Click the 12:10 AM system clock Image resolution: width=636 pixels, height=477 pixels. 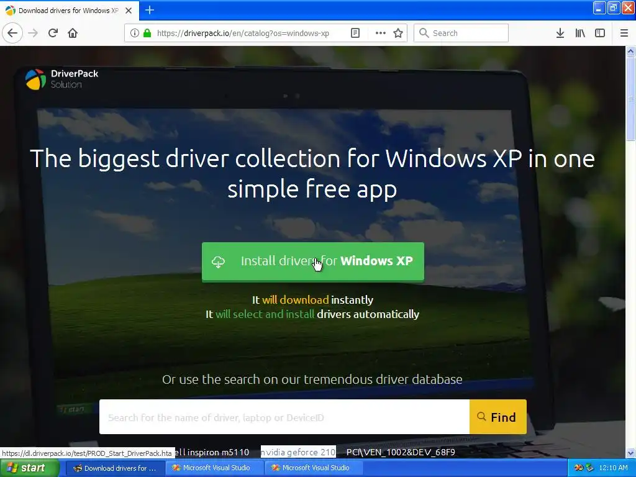(613, 468)
